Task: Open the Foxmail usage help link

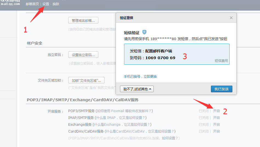Action: pos(124,111)
